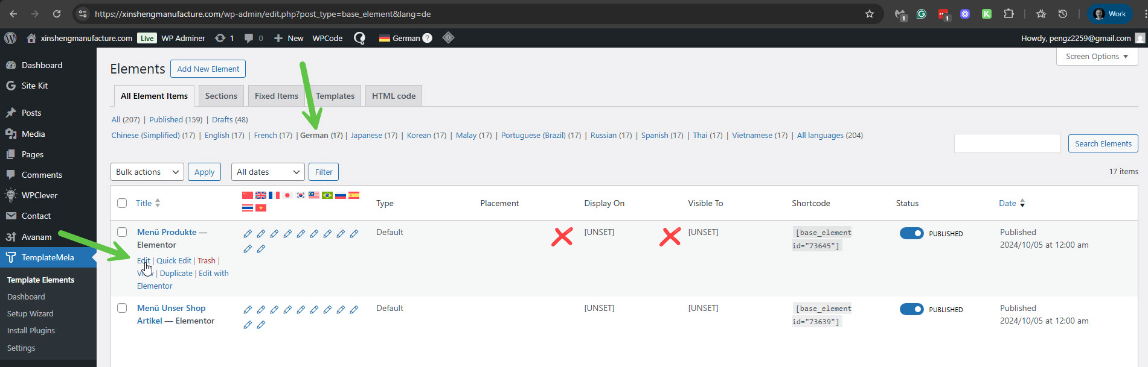Image resolution: width=1148 pixels, height=367 pixels.
Task: Open the German language switcher menu
Action: (400, 38)
